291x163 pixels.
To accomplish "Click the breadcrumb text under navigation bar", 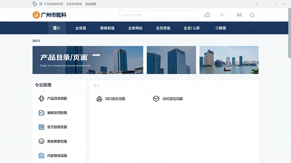I will point(36,41).
